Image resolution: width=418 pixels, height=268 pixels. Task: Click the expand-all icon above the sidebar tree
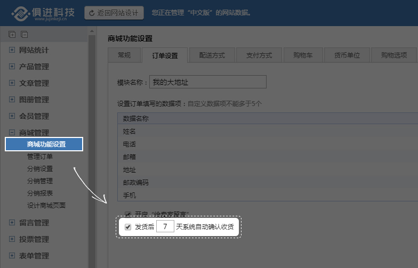click(12, 35)
